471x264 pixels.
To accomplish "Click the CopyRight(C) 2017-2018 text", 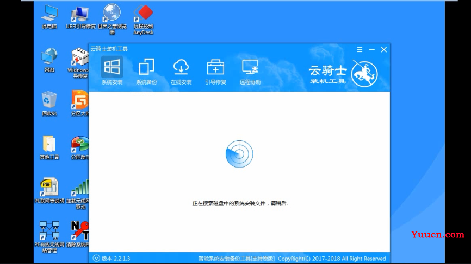I will 332,259.
